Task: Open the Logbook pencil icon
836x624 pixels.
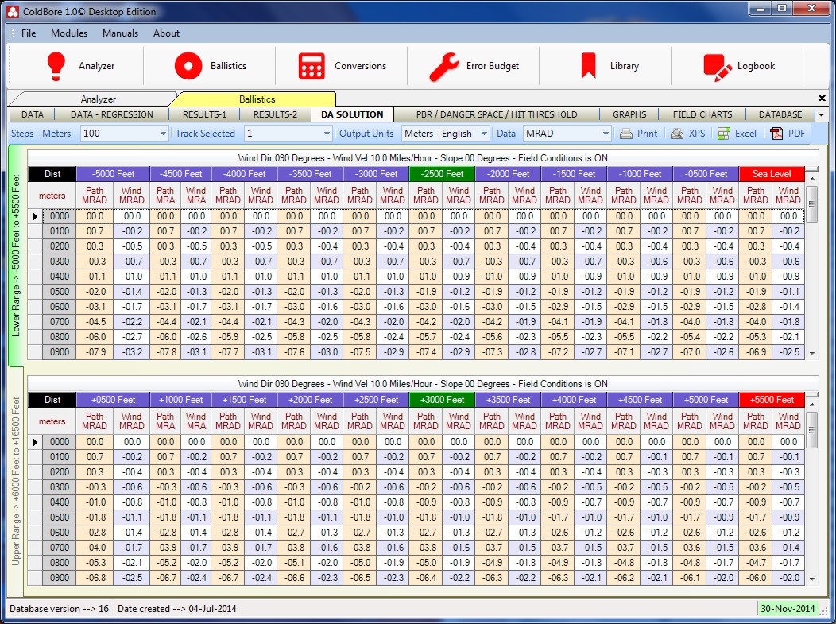Action: [x=717, y=68]
